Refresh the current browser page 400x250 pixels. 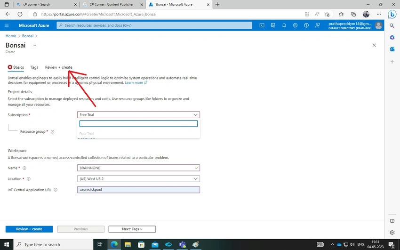click(20, 14)
